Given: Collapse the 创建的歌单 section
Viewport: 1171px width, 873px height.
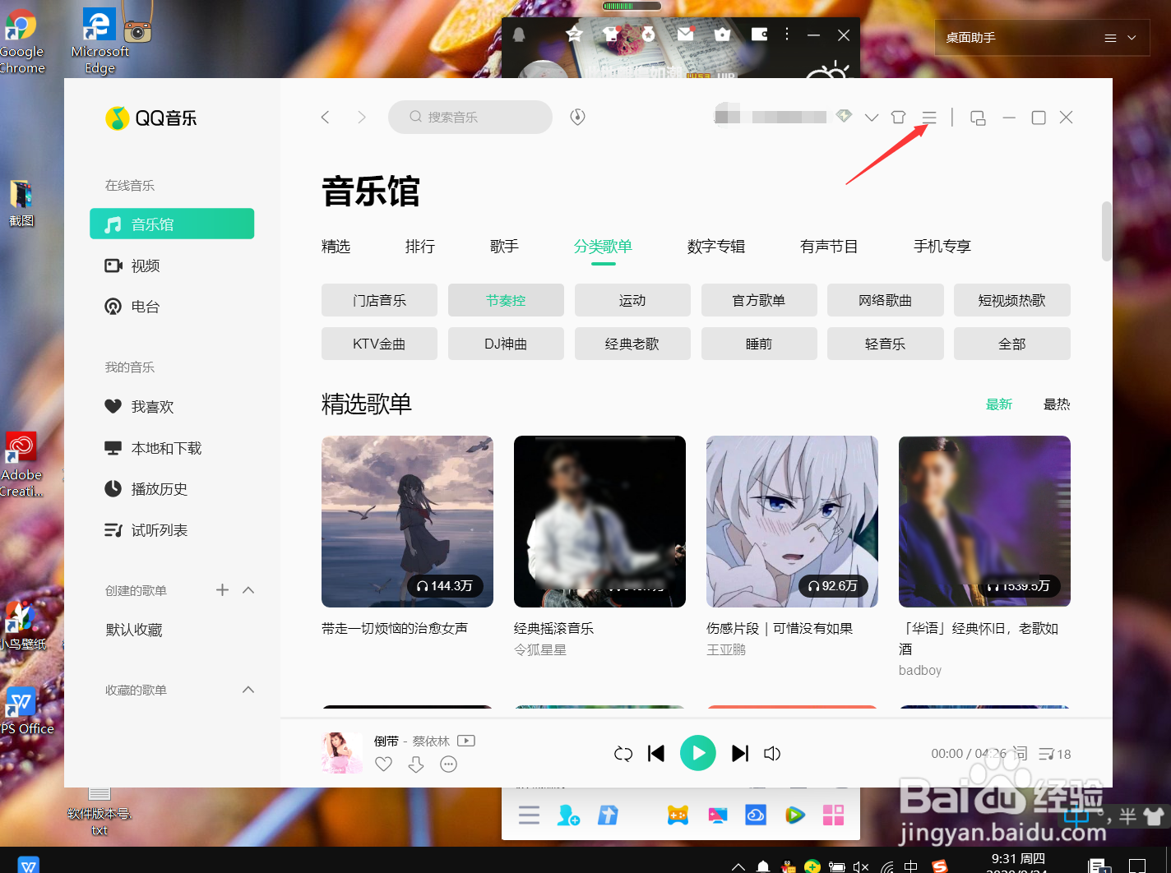Looking at the screenshot, I should tap(248, 590).
